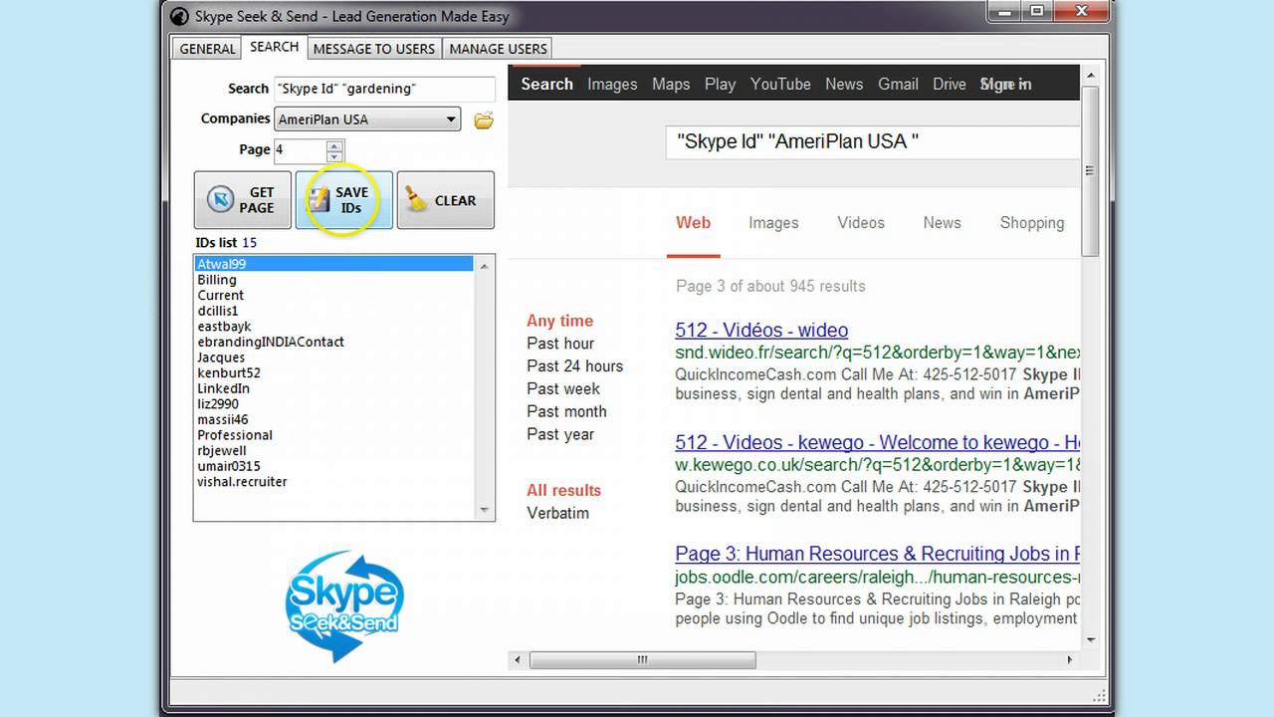Click the Search text field
Screen dimensions: 1274x717
pos(384,89)
